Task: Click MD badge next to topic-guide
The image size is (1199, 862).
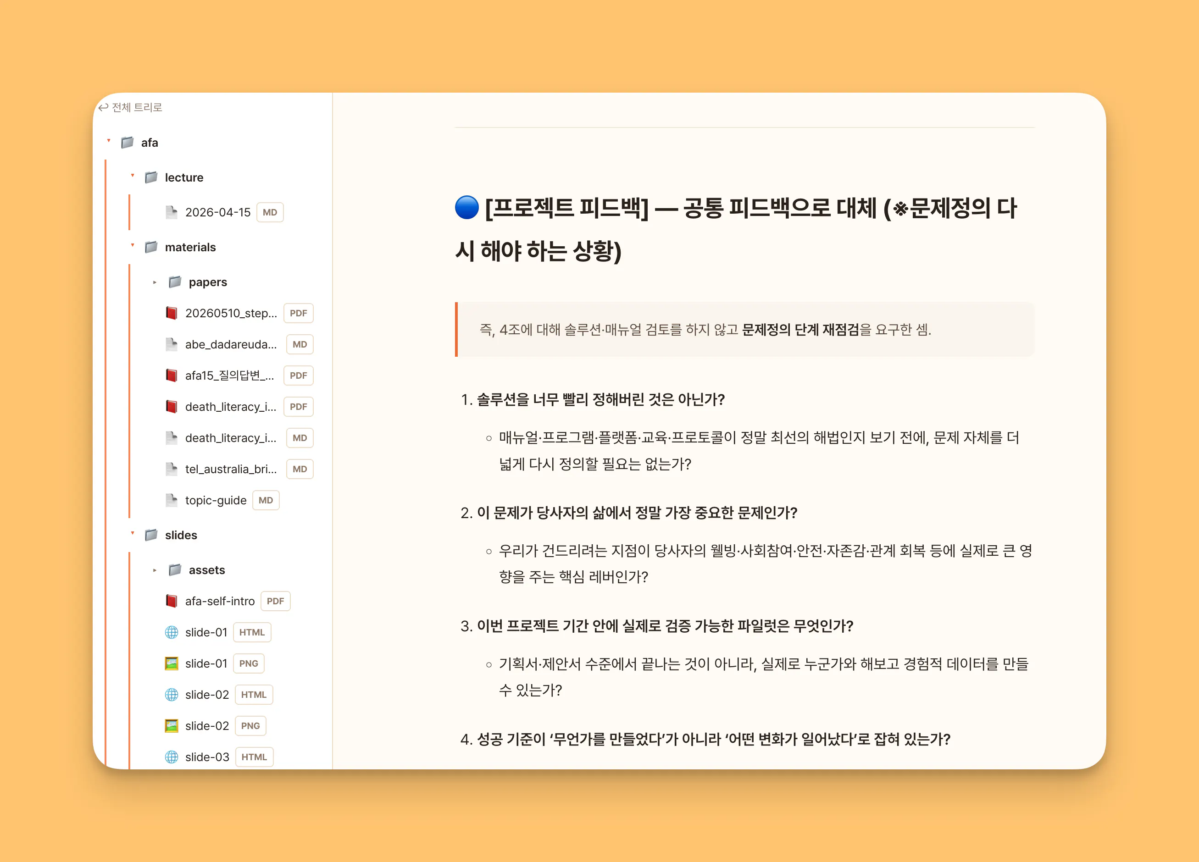Action: click(266, 501)
